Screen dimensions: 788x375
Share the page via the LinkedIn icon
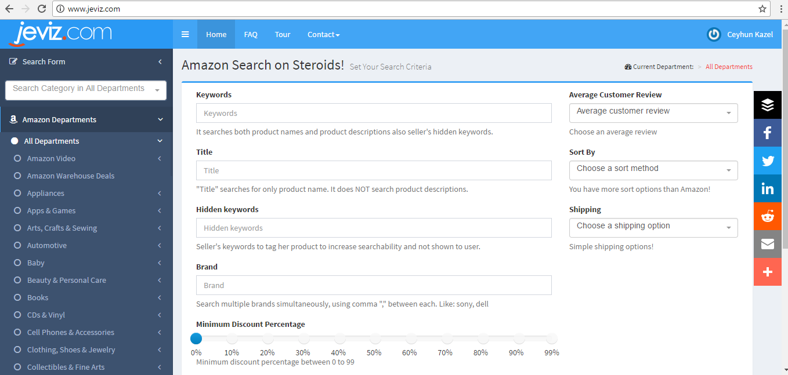767,188
